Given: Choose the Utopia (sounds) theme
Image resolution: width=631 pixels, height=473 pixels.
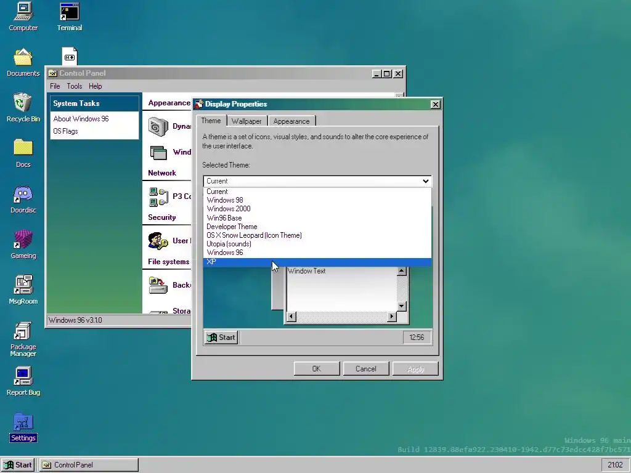Looking at the screenshot, I should pos(317,244).
